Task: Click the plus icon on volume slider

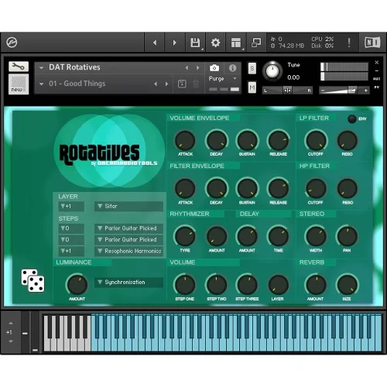Action: click(365, 91)
